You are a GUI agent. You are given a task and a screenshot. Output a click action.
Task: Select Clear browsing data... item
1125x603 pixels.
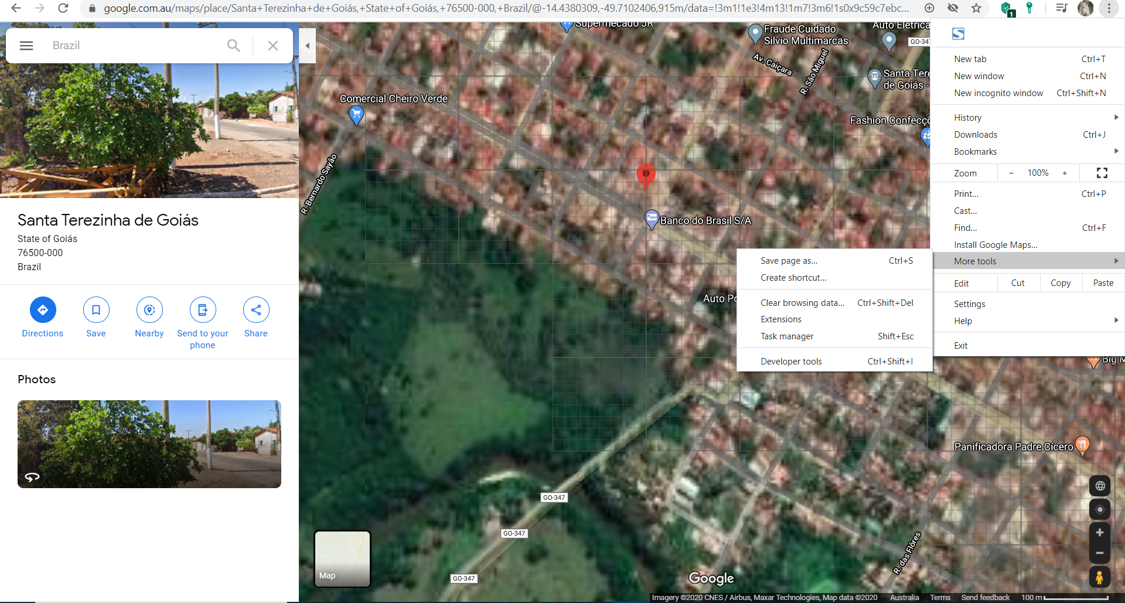point(834,303)
